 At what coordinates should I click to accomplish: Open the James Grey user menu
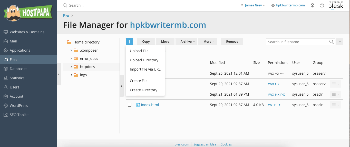[253, 5]
